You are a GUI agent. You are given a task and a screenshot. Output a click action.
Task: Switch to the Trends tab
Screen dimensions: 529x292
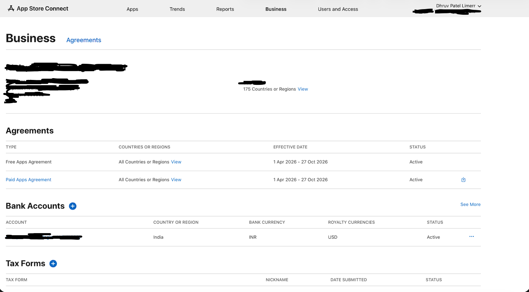(177, 9)
